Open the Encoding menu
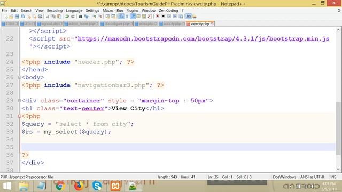 (55, 11)
